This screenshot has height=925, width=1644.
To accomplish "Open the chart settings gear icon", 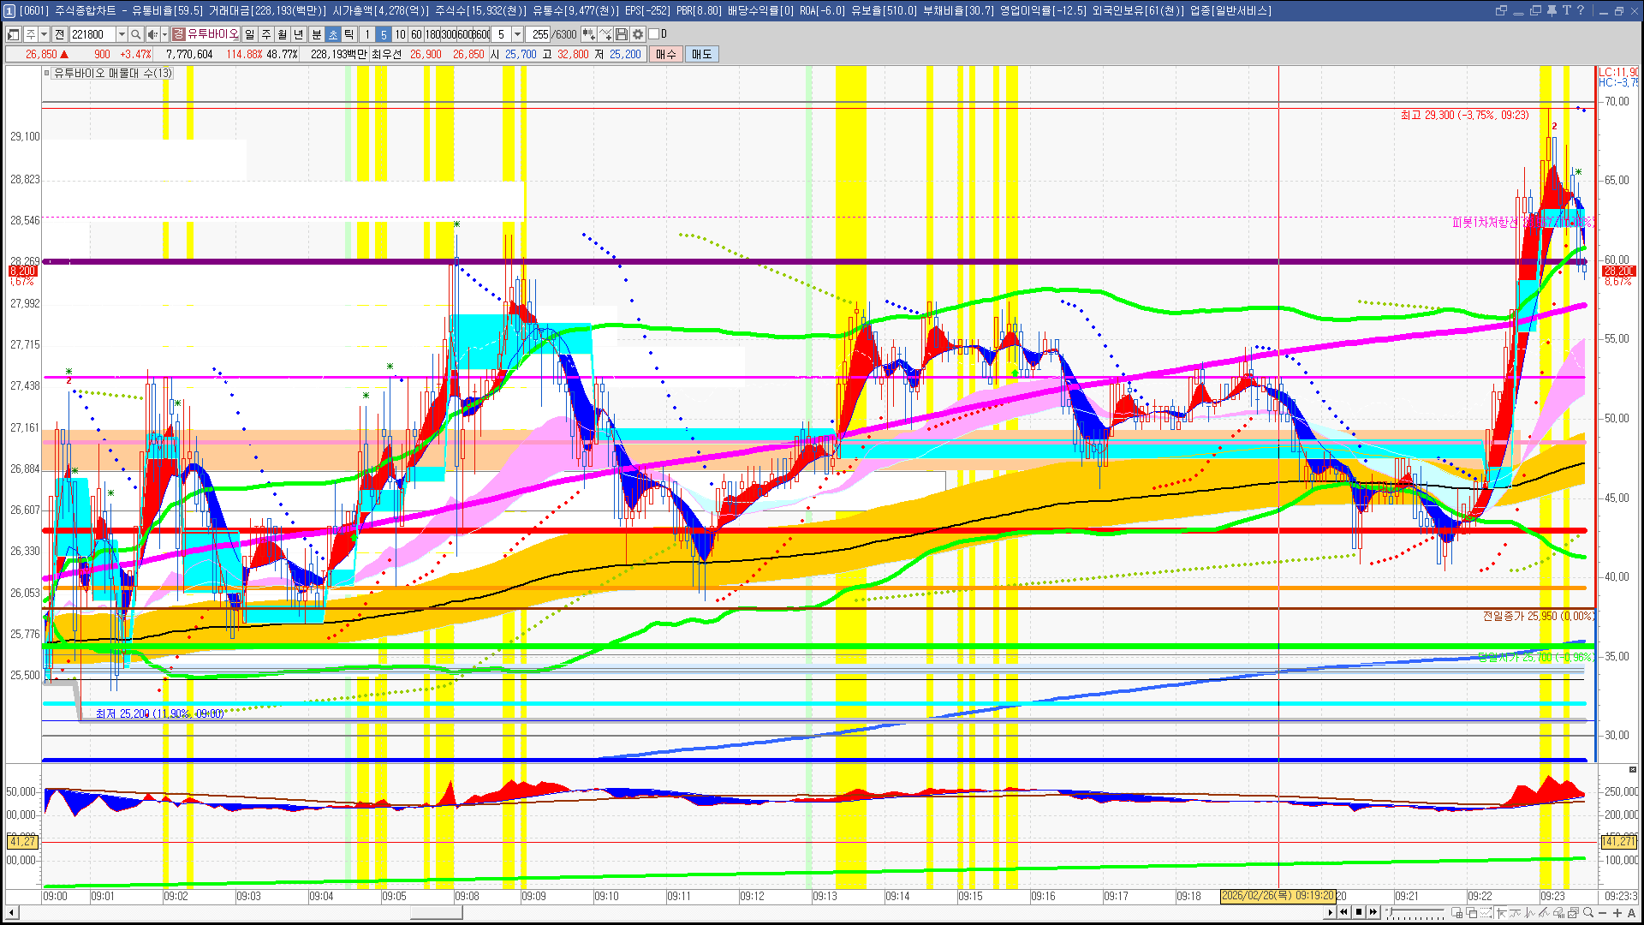I will [638, 34].
